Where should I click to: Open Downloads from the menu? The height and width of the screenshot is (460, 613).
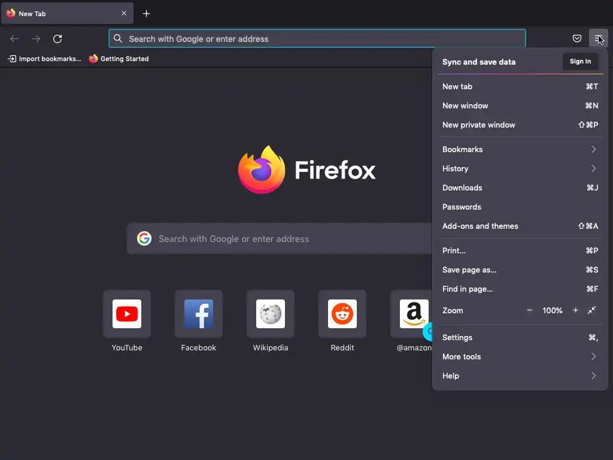[520, 187]
